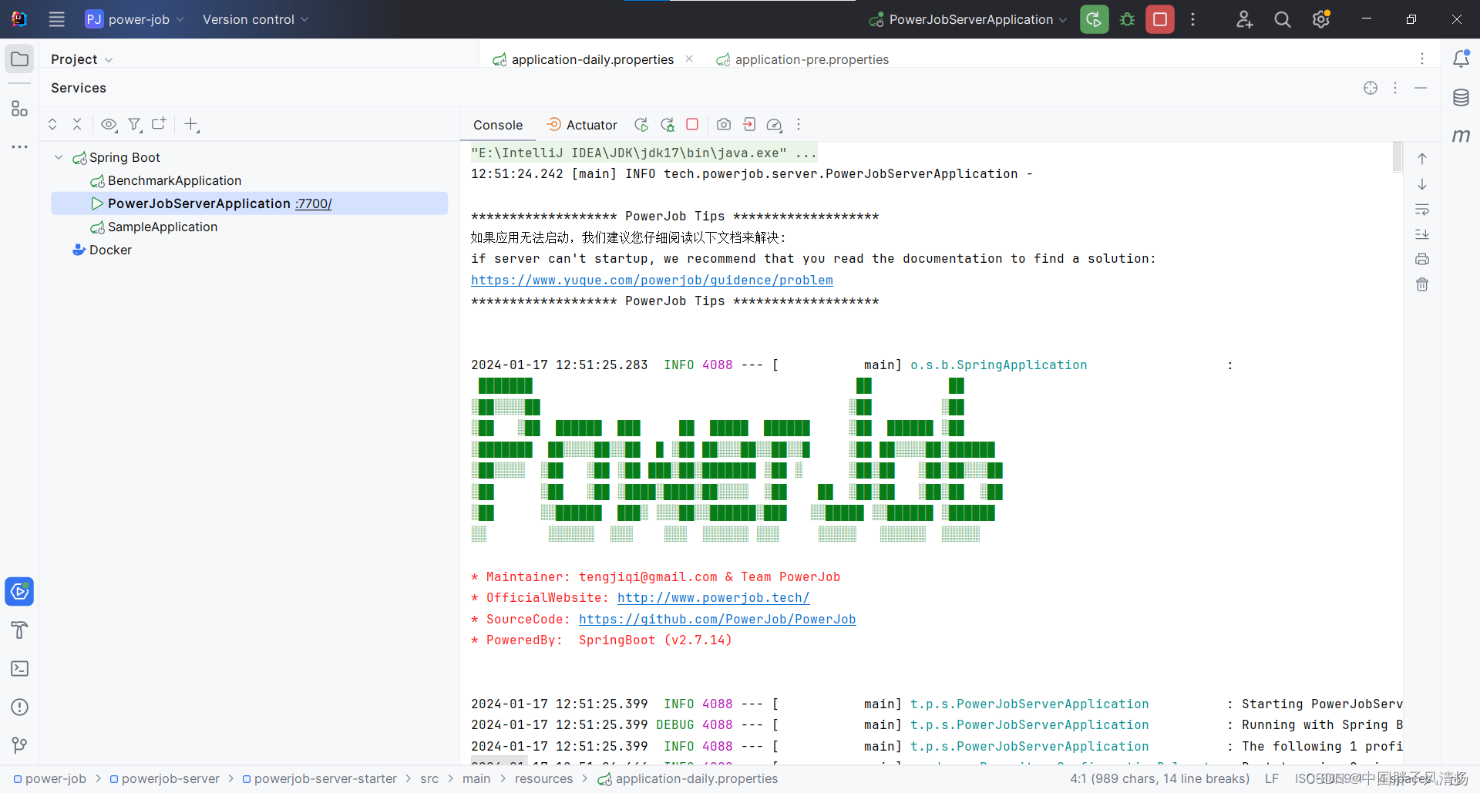Take a thread dump camera icon

pos(724,124)
